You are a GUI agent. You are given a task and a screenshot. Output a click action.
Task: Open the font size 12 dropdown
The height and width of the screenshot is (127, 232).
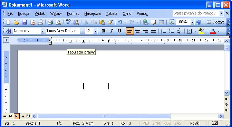coord(95,31)
